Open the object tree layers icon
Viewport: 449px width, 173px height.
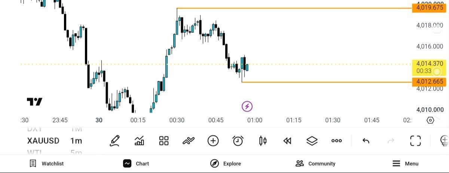[312, 141]
